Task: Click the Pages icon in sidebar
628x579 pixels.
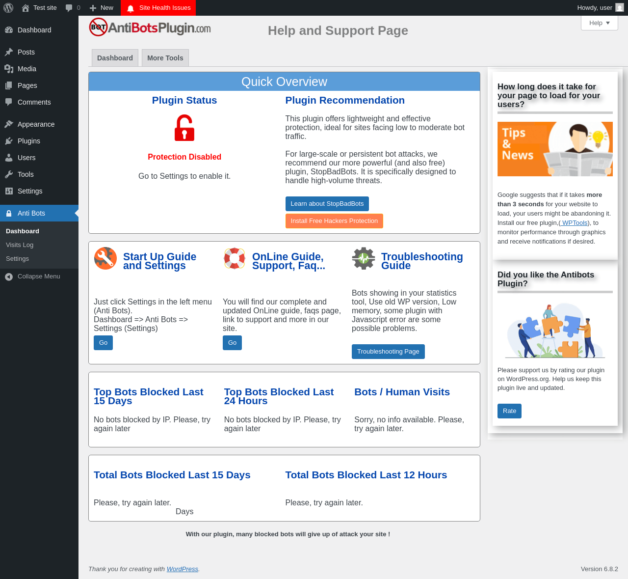Action: click(9, 85)
